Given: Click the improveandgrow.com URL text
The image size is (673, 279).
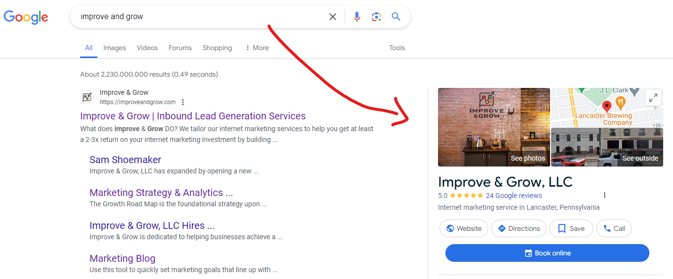Looking at the screenshot, I should (x=138, y=102).
